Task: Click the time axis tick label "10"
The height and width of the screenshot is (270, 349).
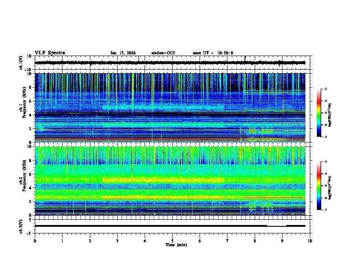Action: pos(310,240)
